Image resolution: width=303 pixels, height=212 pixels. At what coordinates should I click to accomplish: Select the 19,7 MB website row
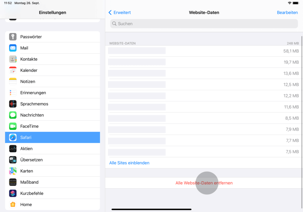(x=204, y=62)
